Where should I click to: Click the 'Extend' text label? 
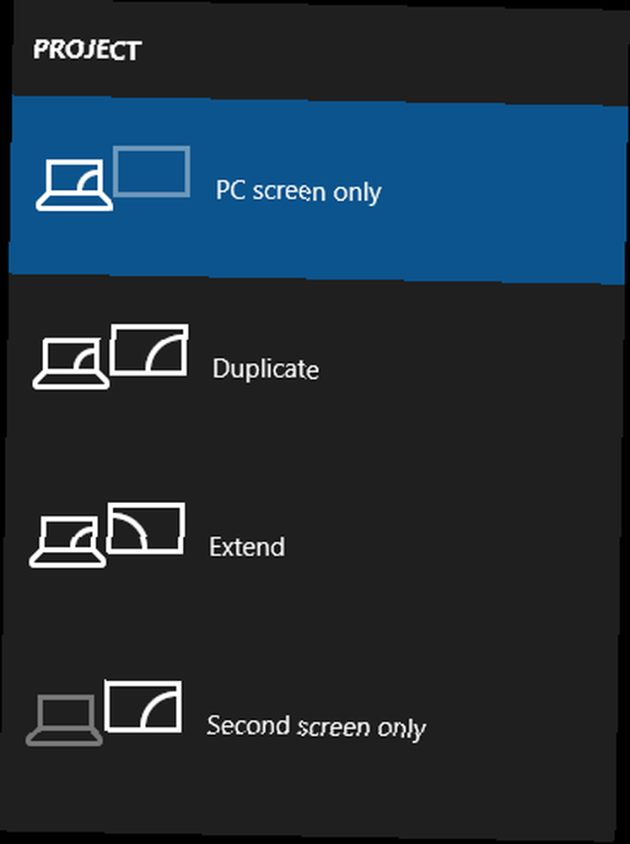[247, 547]
